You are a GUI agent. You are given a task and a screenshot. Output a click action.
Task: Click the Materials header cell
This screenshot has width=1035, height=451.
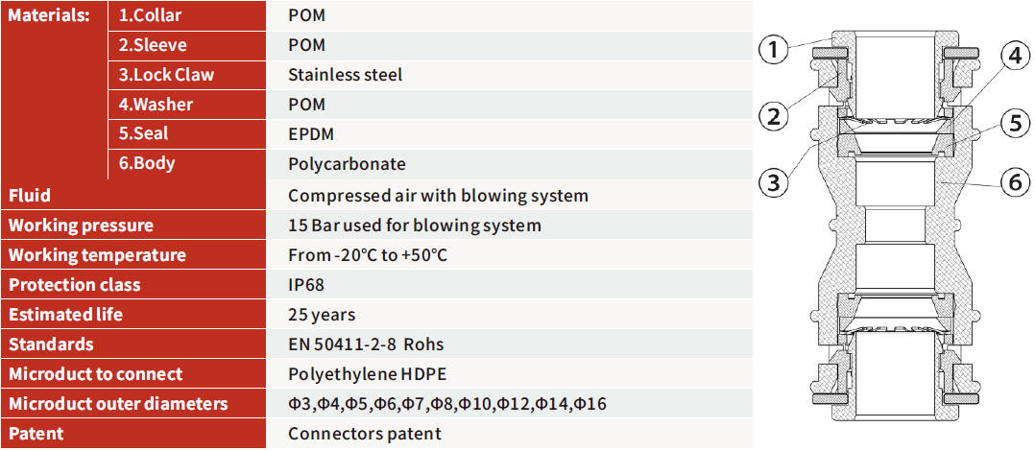click(x=50, y=15)
